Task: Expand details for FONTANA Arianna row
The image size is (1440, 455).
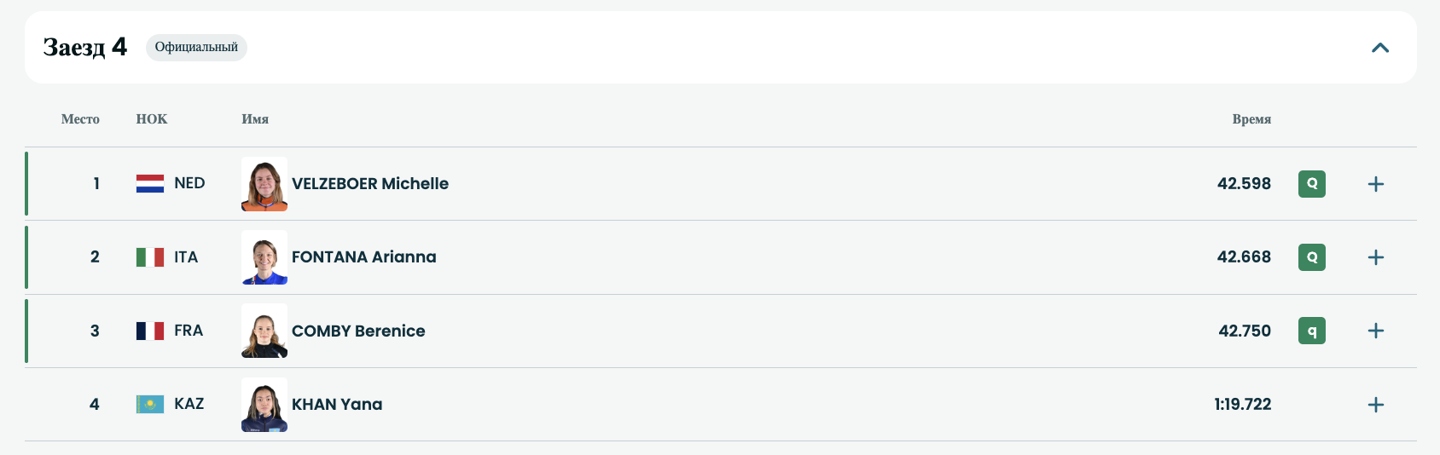Action: [x=1375, y=257]
